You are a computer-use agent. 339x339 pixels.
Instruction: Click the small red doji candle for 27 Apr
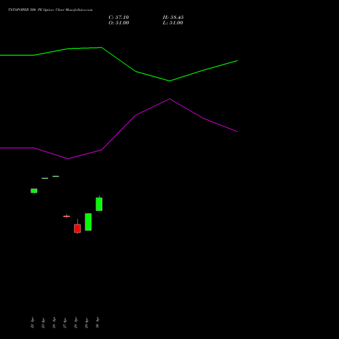[66, 216]
